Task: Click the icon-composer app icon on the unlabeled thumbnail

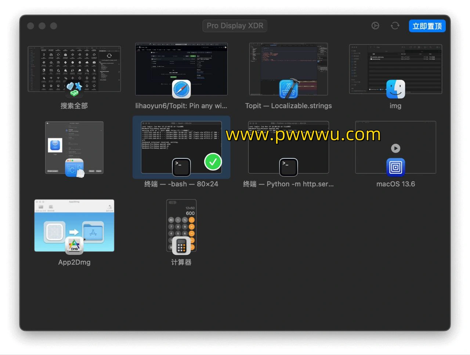Action: (x=75, y=168)
